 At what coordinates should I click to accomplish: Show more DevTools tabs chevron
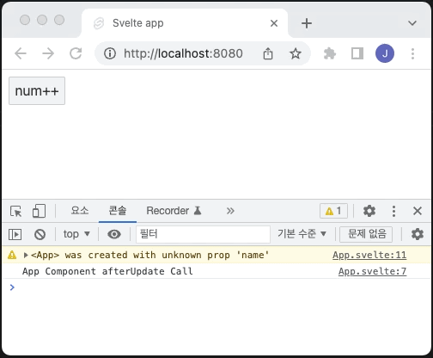coord(230,211)
